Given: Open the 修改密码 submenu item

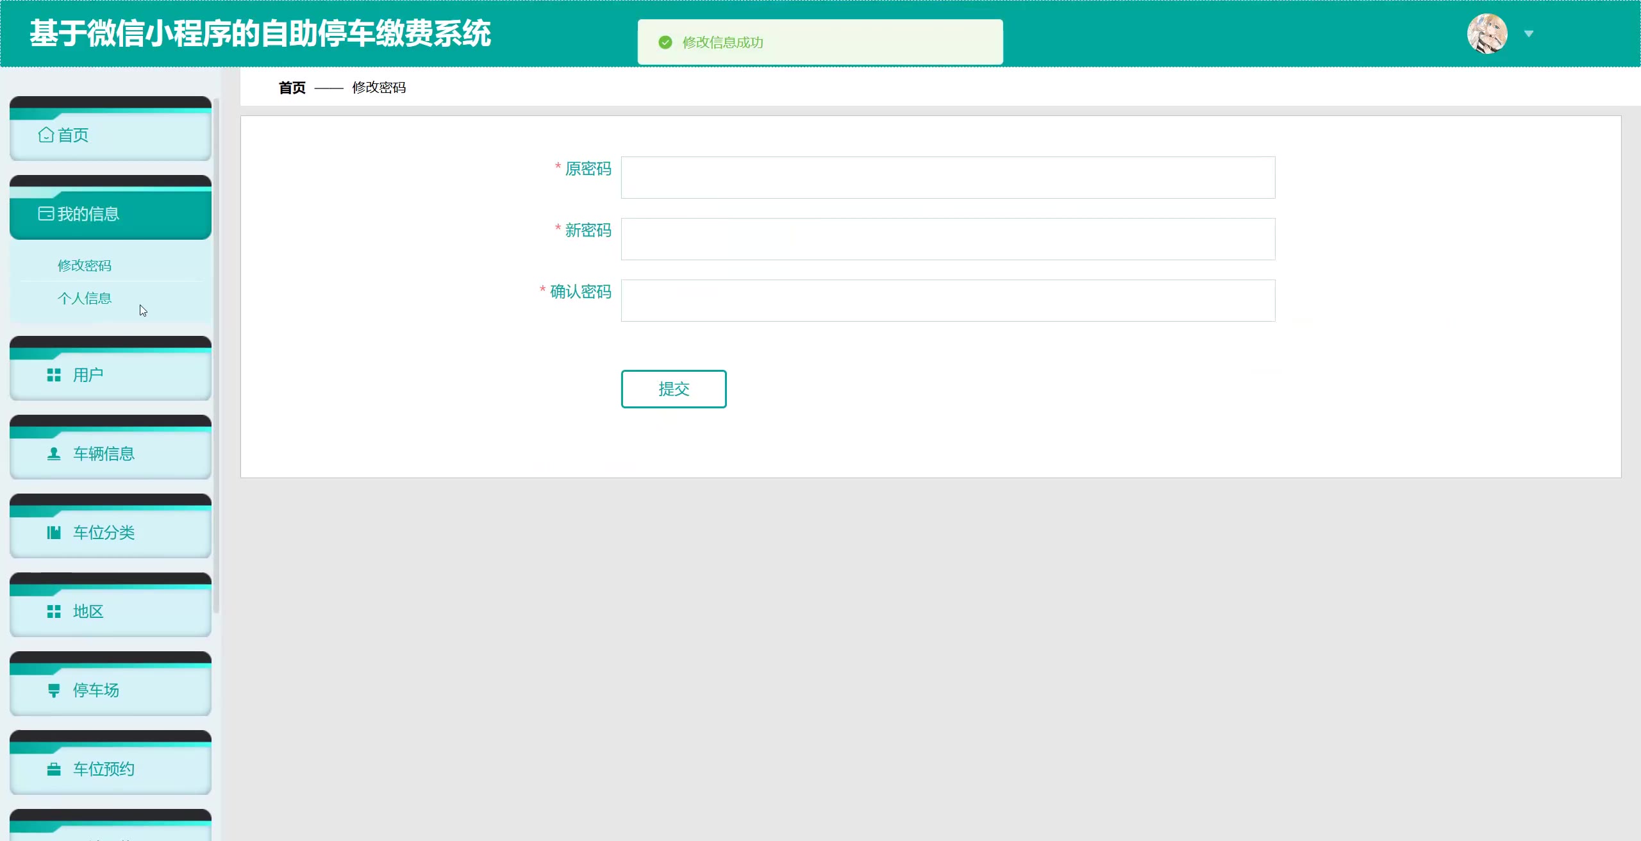Looking at the screenshot, I should click(x=85, y=265).
